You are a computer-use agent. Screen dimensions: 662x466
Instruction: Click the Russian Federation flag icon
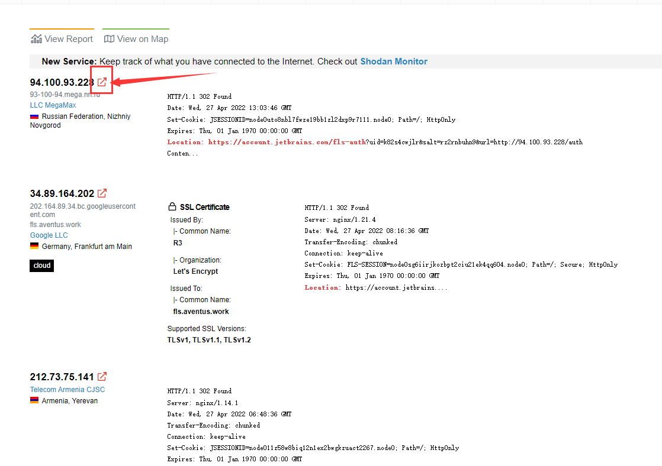tap(34, 117)
